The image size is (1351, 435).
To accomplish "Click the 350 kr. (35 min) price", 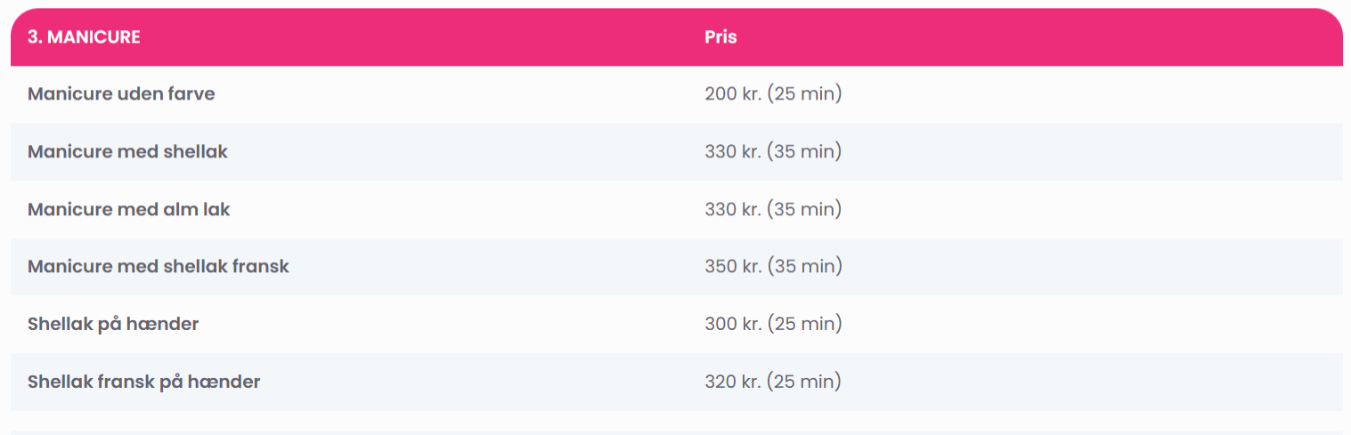I will coord(773,266).
